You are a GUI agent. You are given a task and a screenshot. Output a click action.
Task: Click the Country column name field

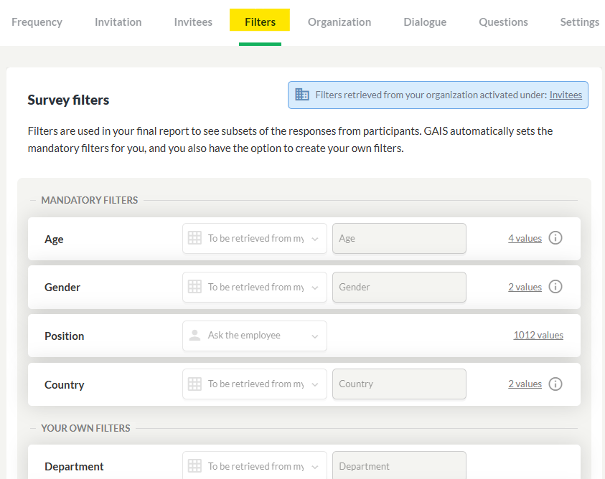point(399,384)
